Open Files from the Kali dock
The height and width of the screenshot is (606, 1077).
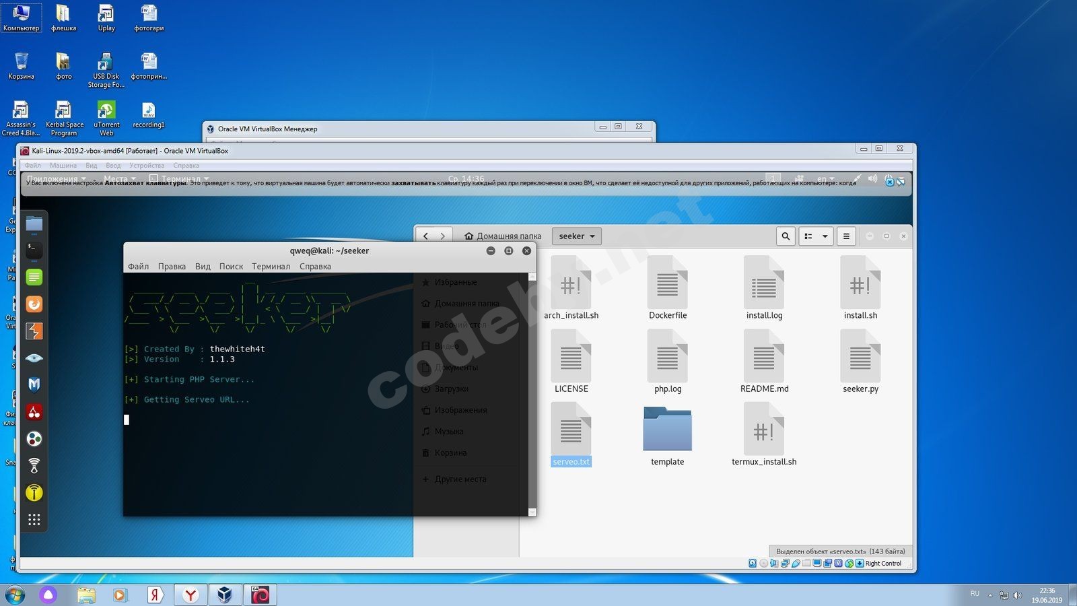pyautogui.click(x=34, y=224)
